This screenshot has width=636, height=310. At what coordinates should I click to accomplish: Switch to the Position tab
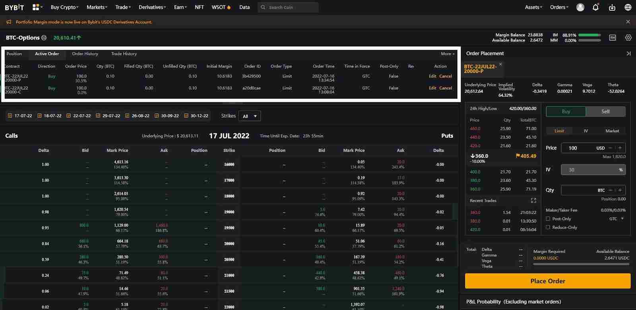click(x=14, y=54)
